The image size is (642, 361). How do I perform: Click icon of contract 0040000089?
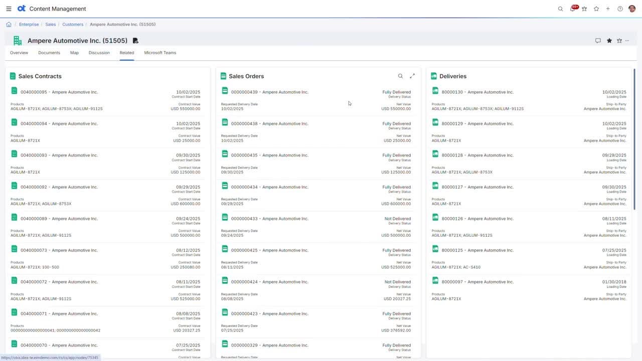[14, 217]
